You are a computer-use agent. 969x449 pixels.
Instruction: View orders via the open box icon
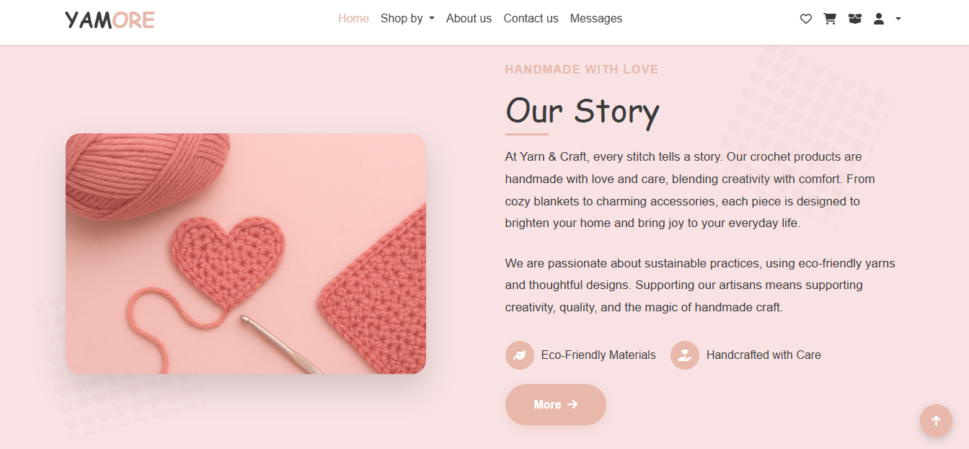[855, 19]
